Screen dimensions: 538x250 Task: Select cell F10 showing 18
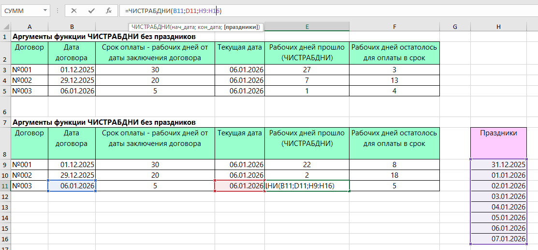(394, 175)
